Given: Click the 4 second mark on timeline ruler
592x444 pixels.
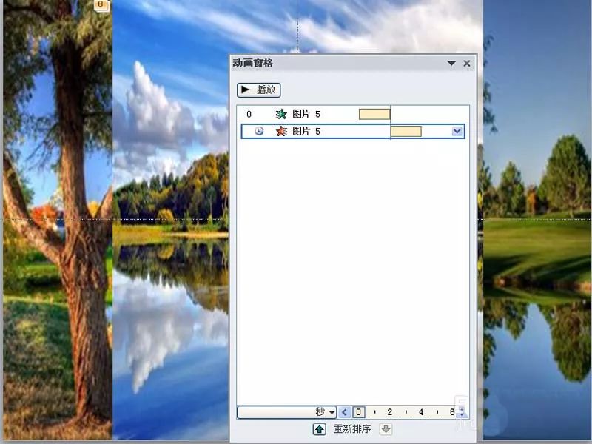Looking at the screenshot, I should tap(420, 412).
